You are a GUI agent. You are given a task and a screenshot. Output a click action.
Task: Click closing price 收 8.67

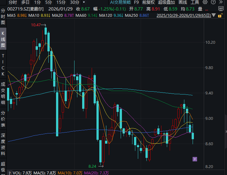(83, 9)
